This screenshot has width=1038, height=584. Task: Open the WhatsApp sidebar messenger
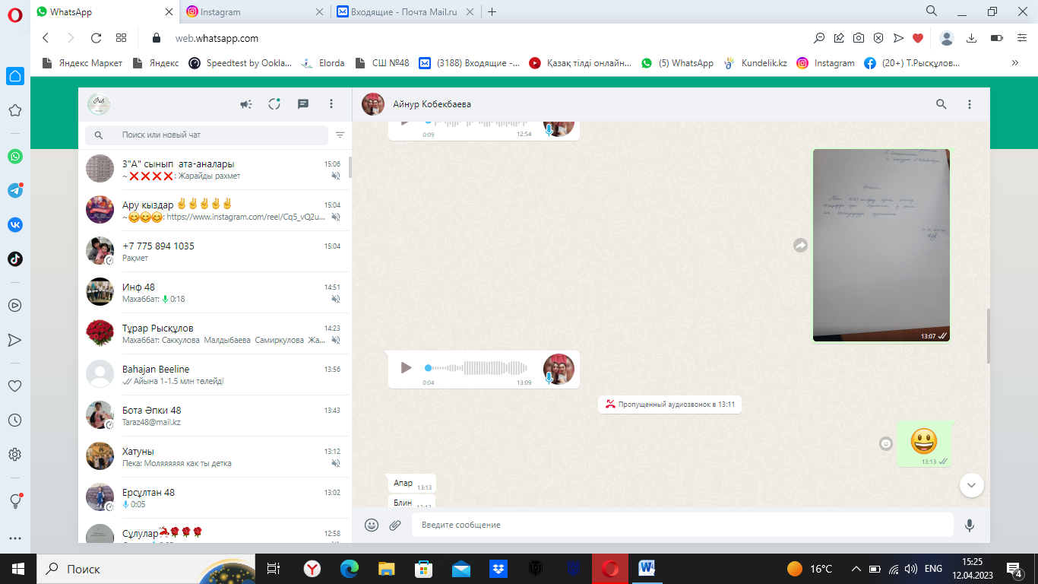click(x=15, y=156)
